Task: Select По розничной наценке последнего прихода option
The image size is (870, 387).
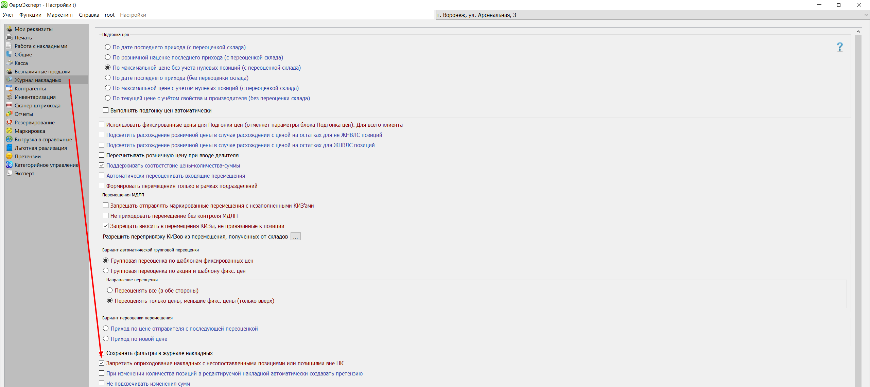Action: 108,57
